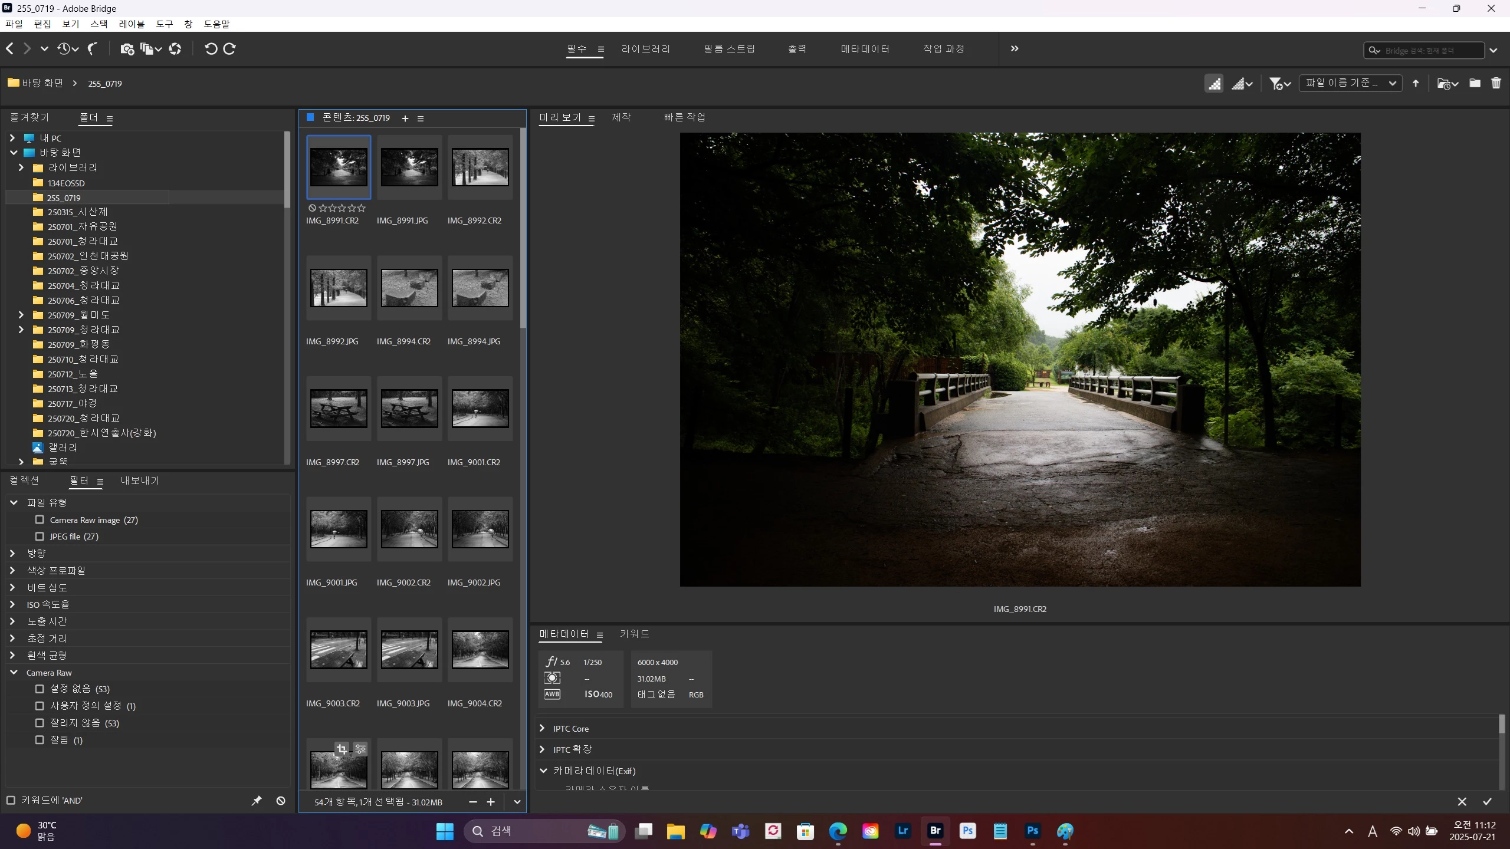
Task: Pin the filter with the pushpin icon
Action: (x=257, y=800)
